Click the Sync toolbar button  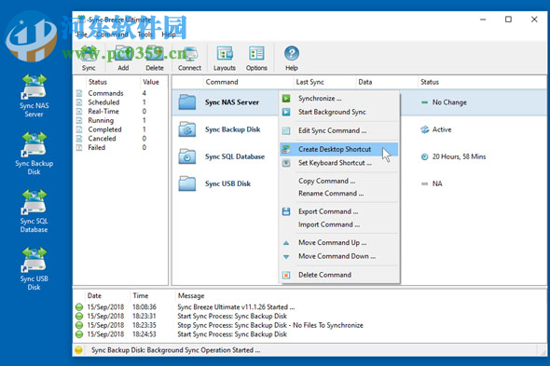click(89, 59)
